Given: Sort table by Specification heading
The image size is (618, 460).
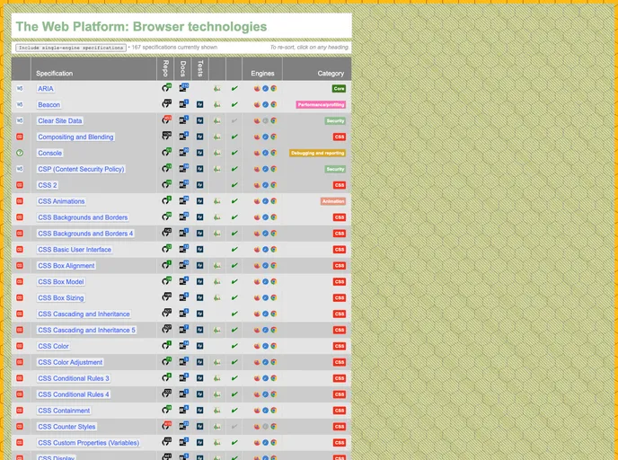Looking at the screenshot, I should click(55, 74).
